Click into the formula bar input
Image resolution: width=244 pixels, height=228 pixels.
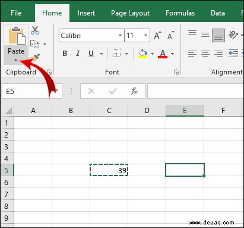(195, 91)
